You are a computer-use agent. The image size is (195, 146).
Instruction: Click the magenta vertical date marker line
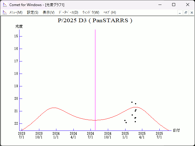coord(95,76)
